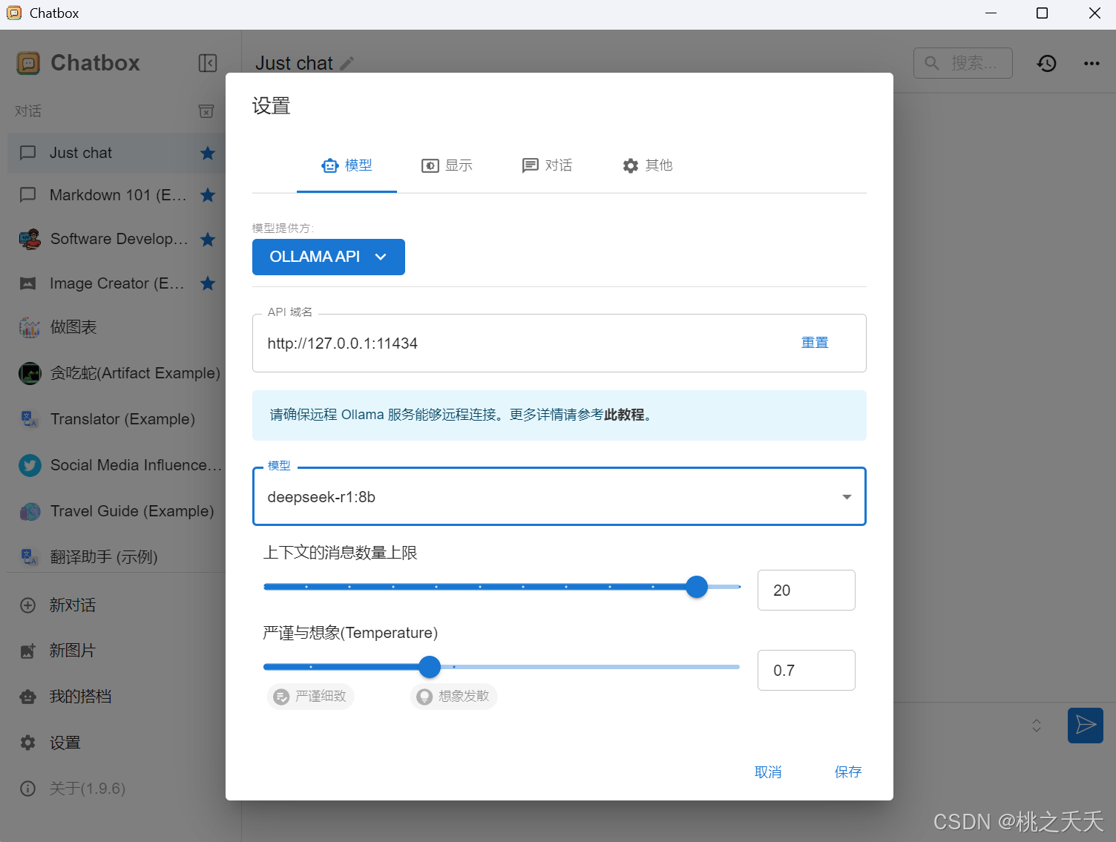Click the 新图片 add image icon

[x=27, y=651]
